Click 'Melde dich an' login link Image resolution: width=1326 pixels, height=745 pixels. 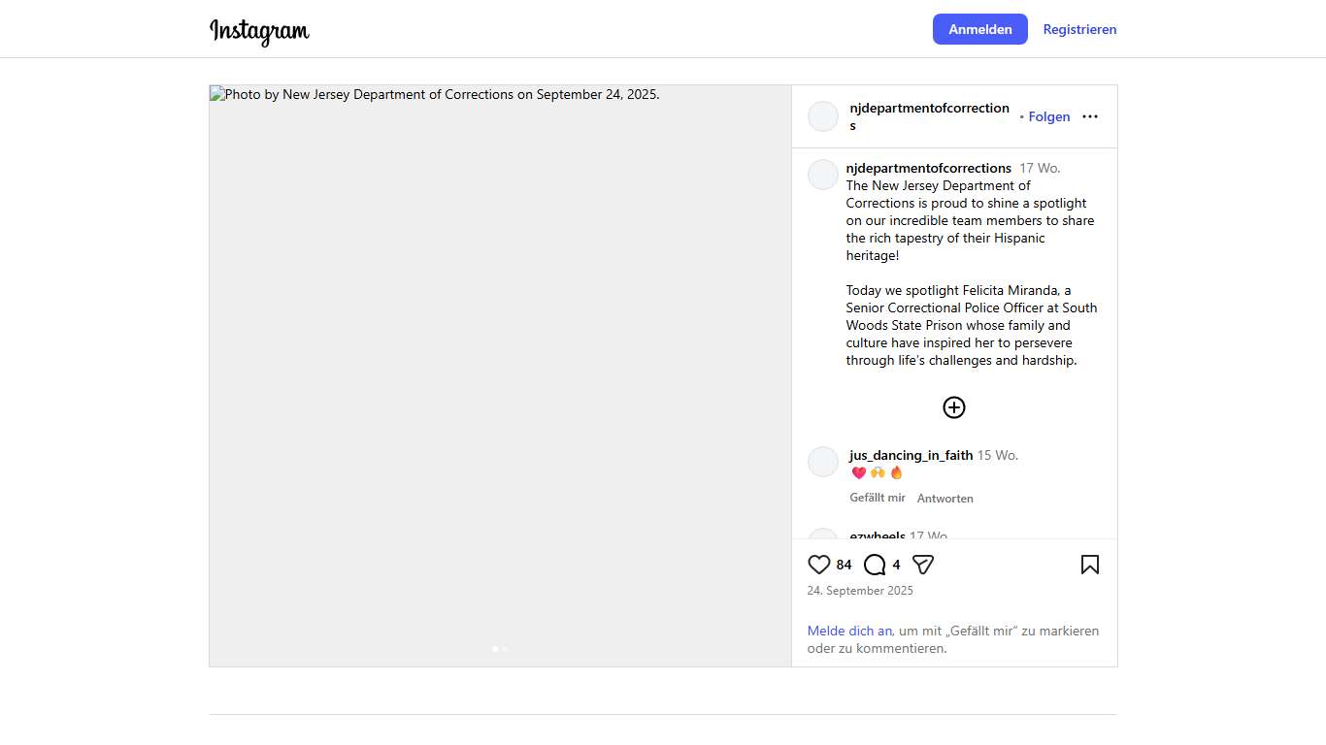pos(849,631)
